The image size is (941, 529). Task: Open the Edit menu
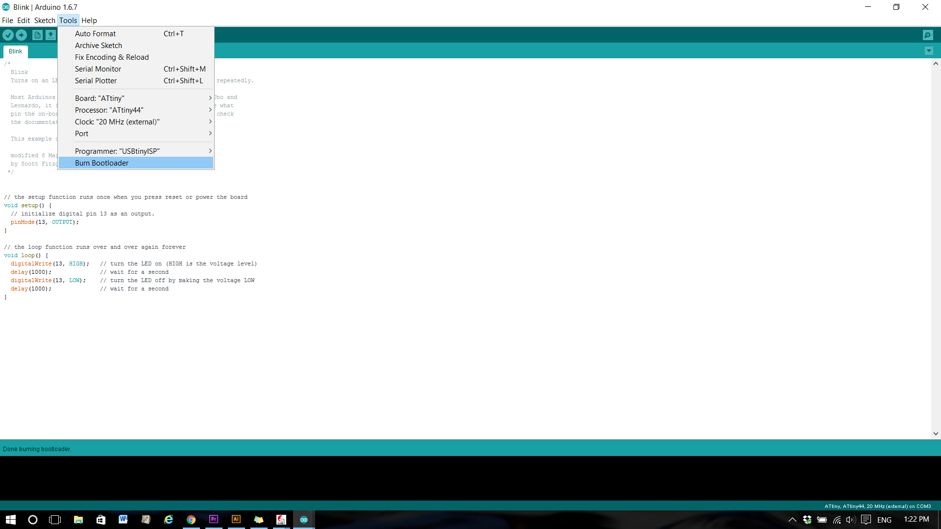[24, 21]
